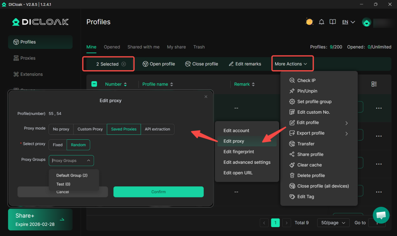Open the Proxy Groups dropdown

71,161
